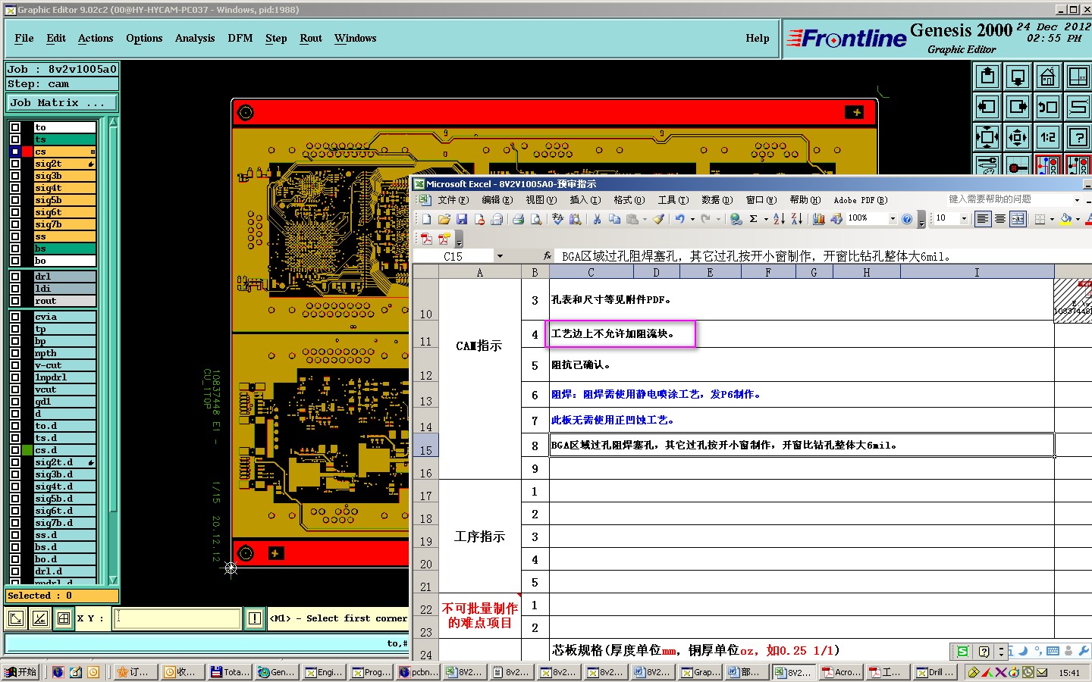Click the question mark area icon
The image size is (1092, 682).
point(1078,137)
